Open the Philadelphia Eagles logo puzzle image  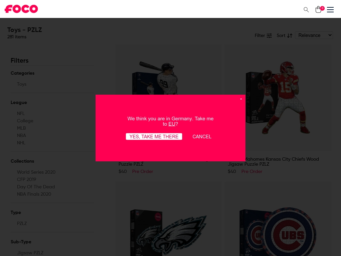(169, 219)
